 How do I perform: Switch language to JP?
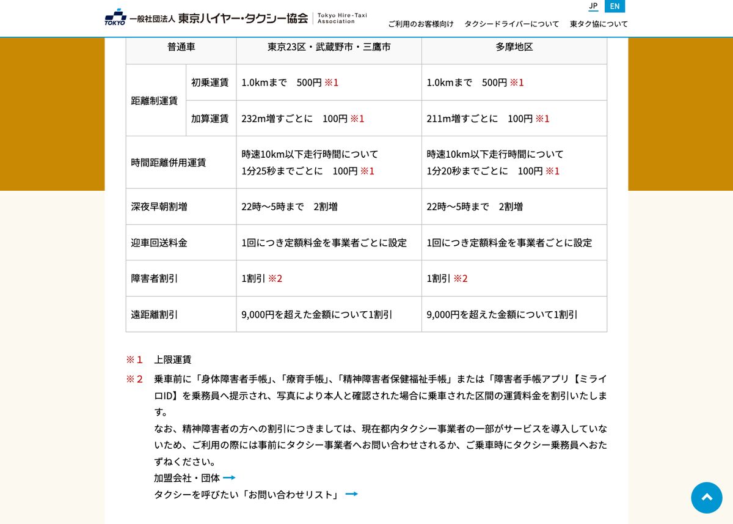coord(593,6)
